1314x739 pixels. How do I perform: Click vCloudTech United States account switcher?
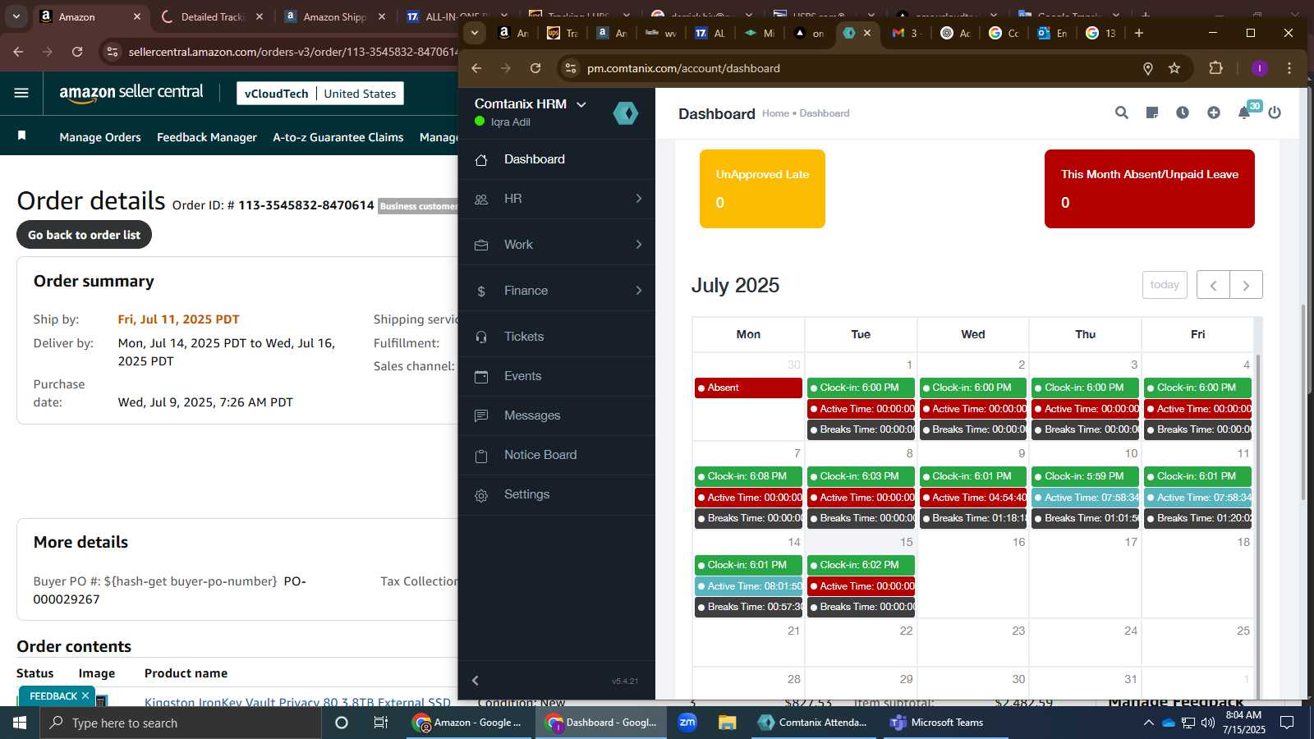(x=320, y=94)
